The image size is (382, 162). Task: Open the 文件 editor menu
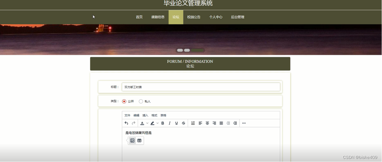(x=127, y=115)
